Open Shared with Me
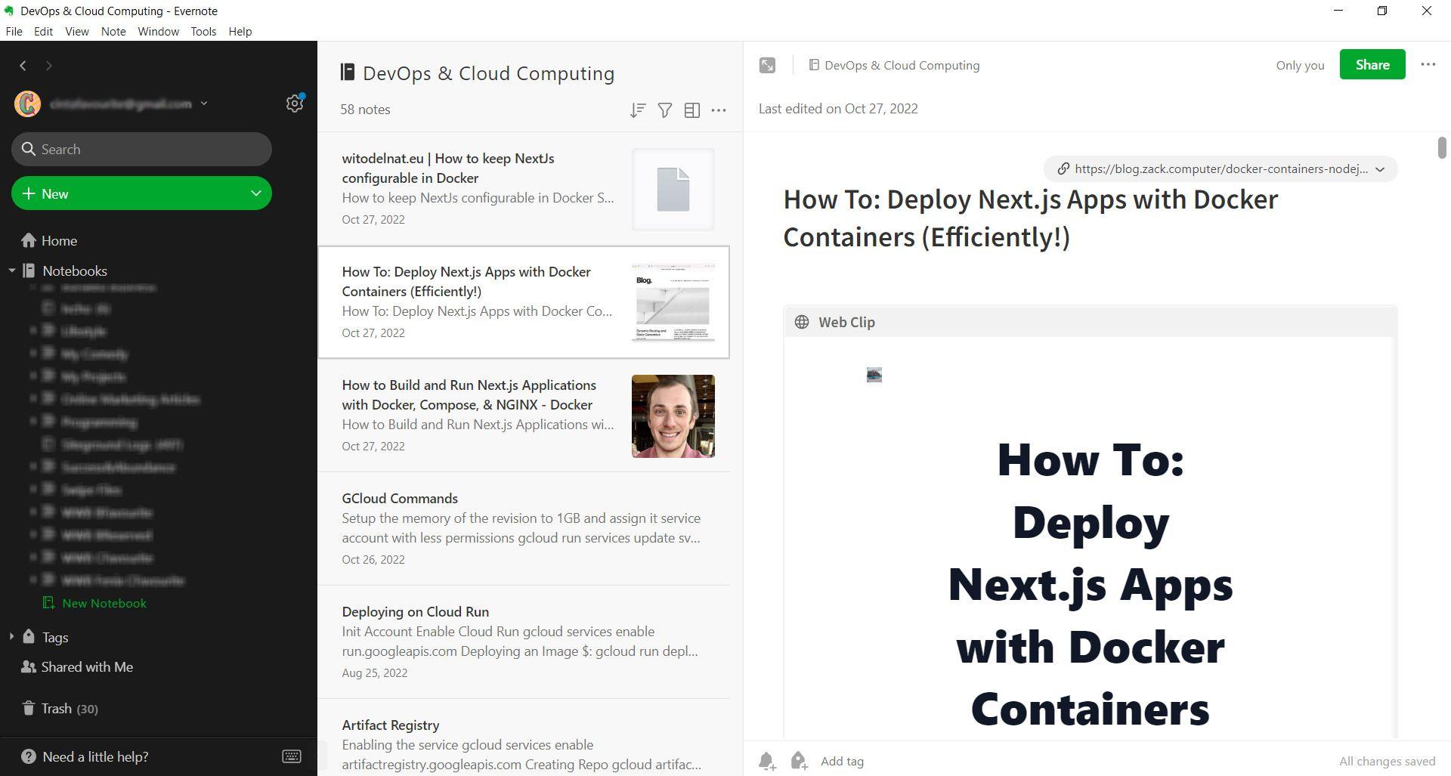Screen dimensions: 1451x776 point(77,666)
